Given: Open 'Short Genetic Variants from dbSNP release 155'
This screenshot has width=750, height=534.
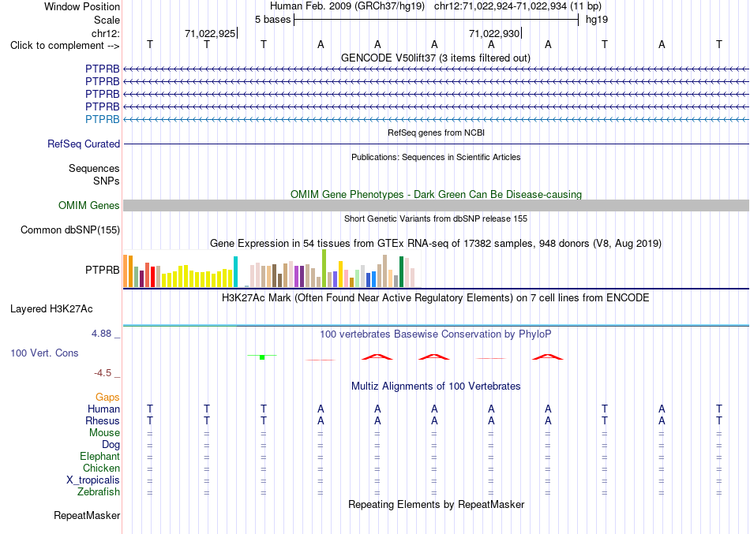Looking at the screenshot, I should [x=436, y=218].
